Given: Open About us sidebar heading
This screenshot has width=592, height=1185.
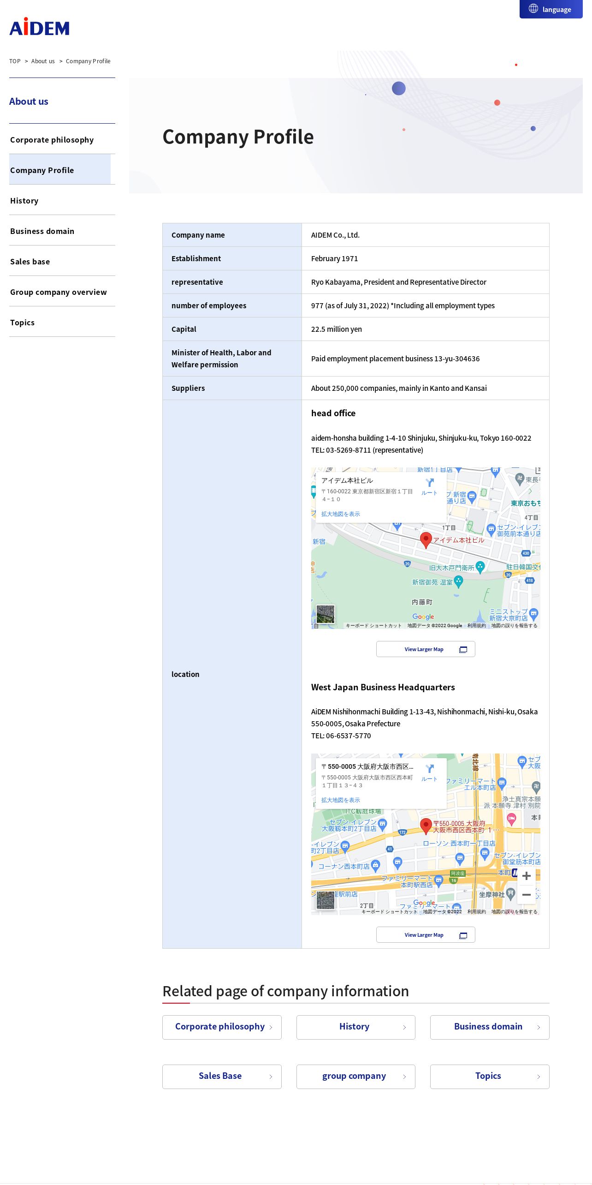Looking at the screenshot, I should (29, 102).
